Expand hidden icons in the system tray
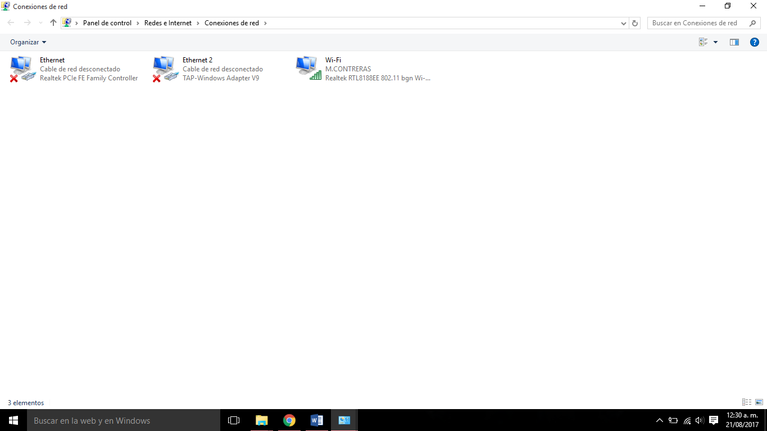Image resolution: width=767 pixels, height=431 pixels. [x=659, y=420]
